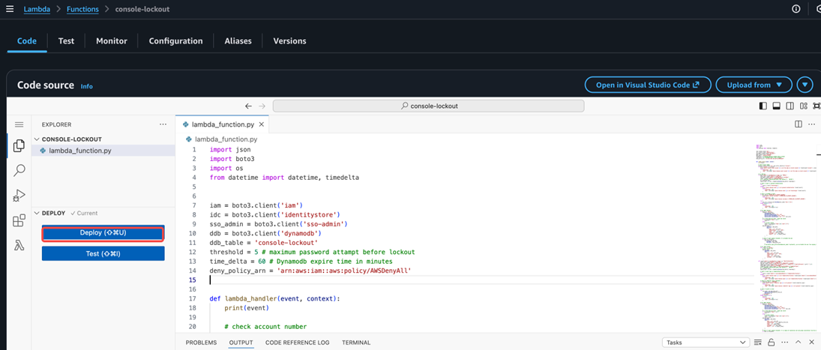The width and height of the screenshot is (821, 350).
Task: Open the Tasks output channel dropdown
Action: [x=705, y=343]
